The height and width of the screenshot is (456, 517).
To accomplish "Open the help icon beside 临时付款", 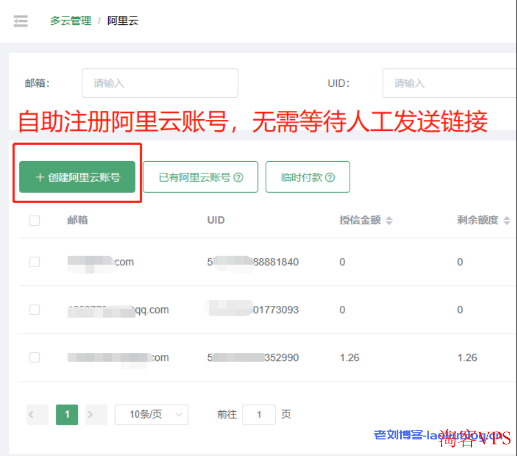I will point(330,178).
